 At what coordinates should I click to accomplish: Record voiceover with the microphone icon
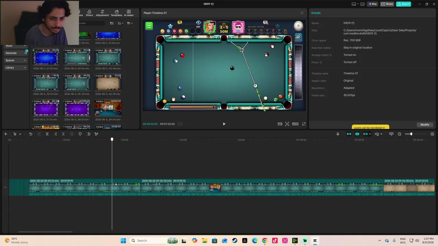[x=338, y=134]
